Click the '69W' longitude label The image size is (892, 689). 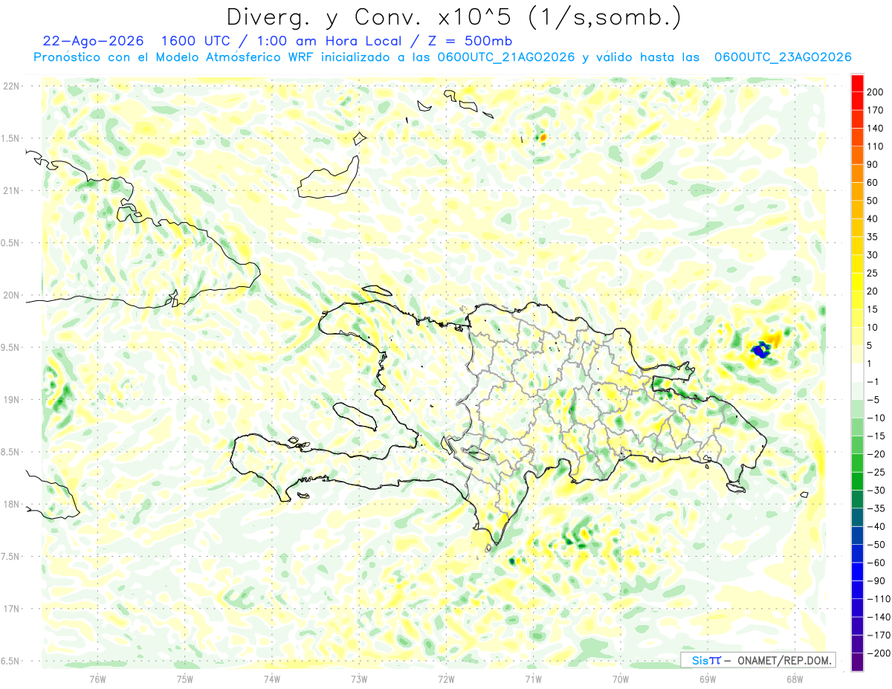708,678
